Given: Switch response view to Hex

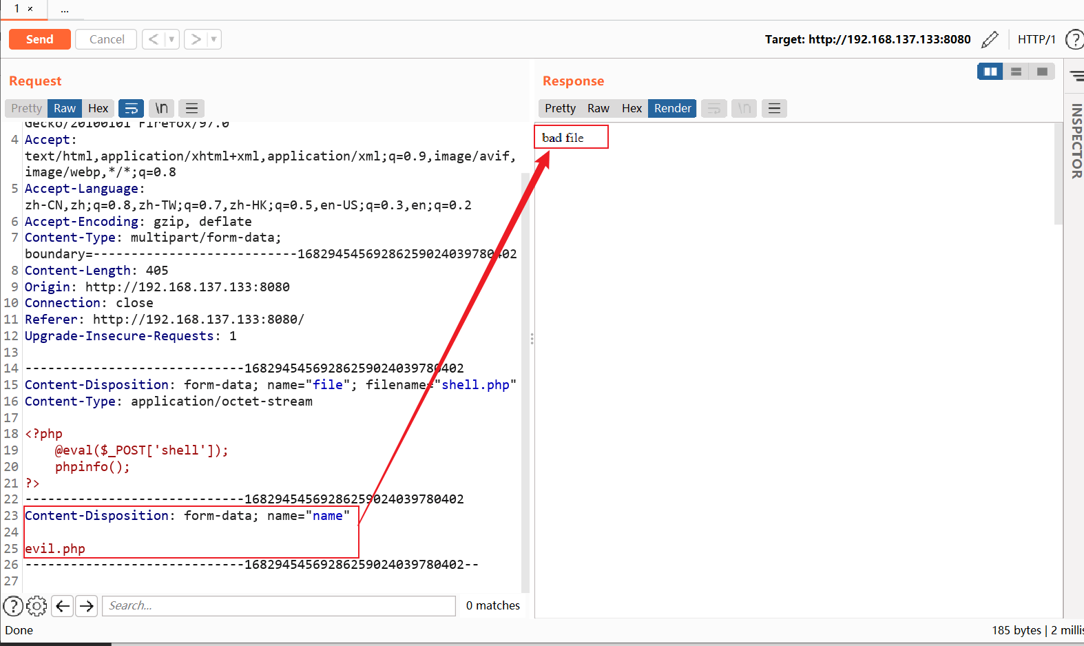Looking at the screenshot, I should 632,108.
